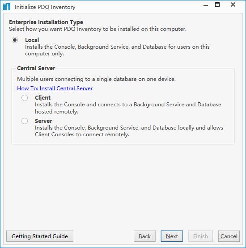Viewport: 246px width, 248px height.
Task: Click the PDQ Inventory app icon in title bar
Action: click(7, 7)
